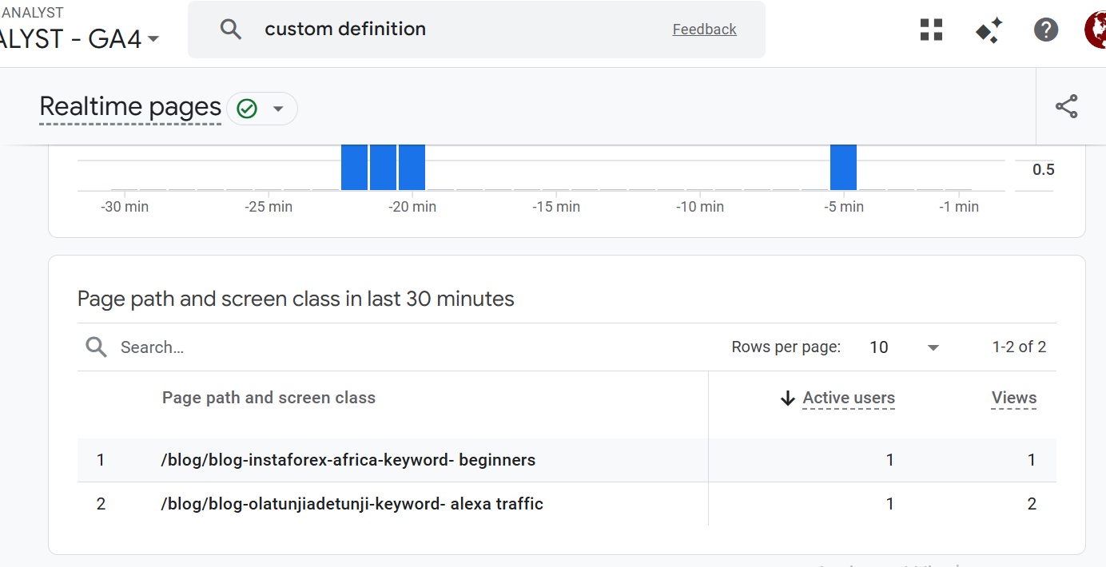
Task: Click the Feedback link in search bar
Action: [705, 30]
